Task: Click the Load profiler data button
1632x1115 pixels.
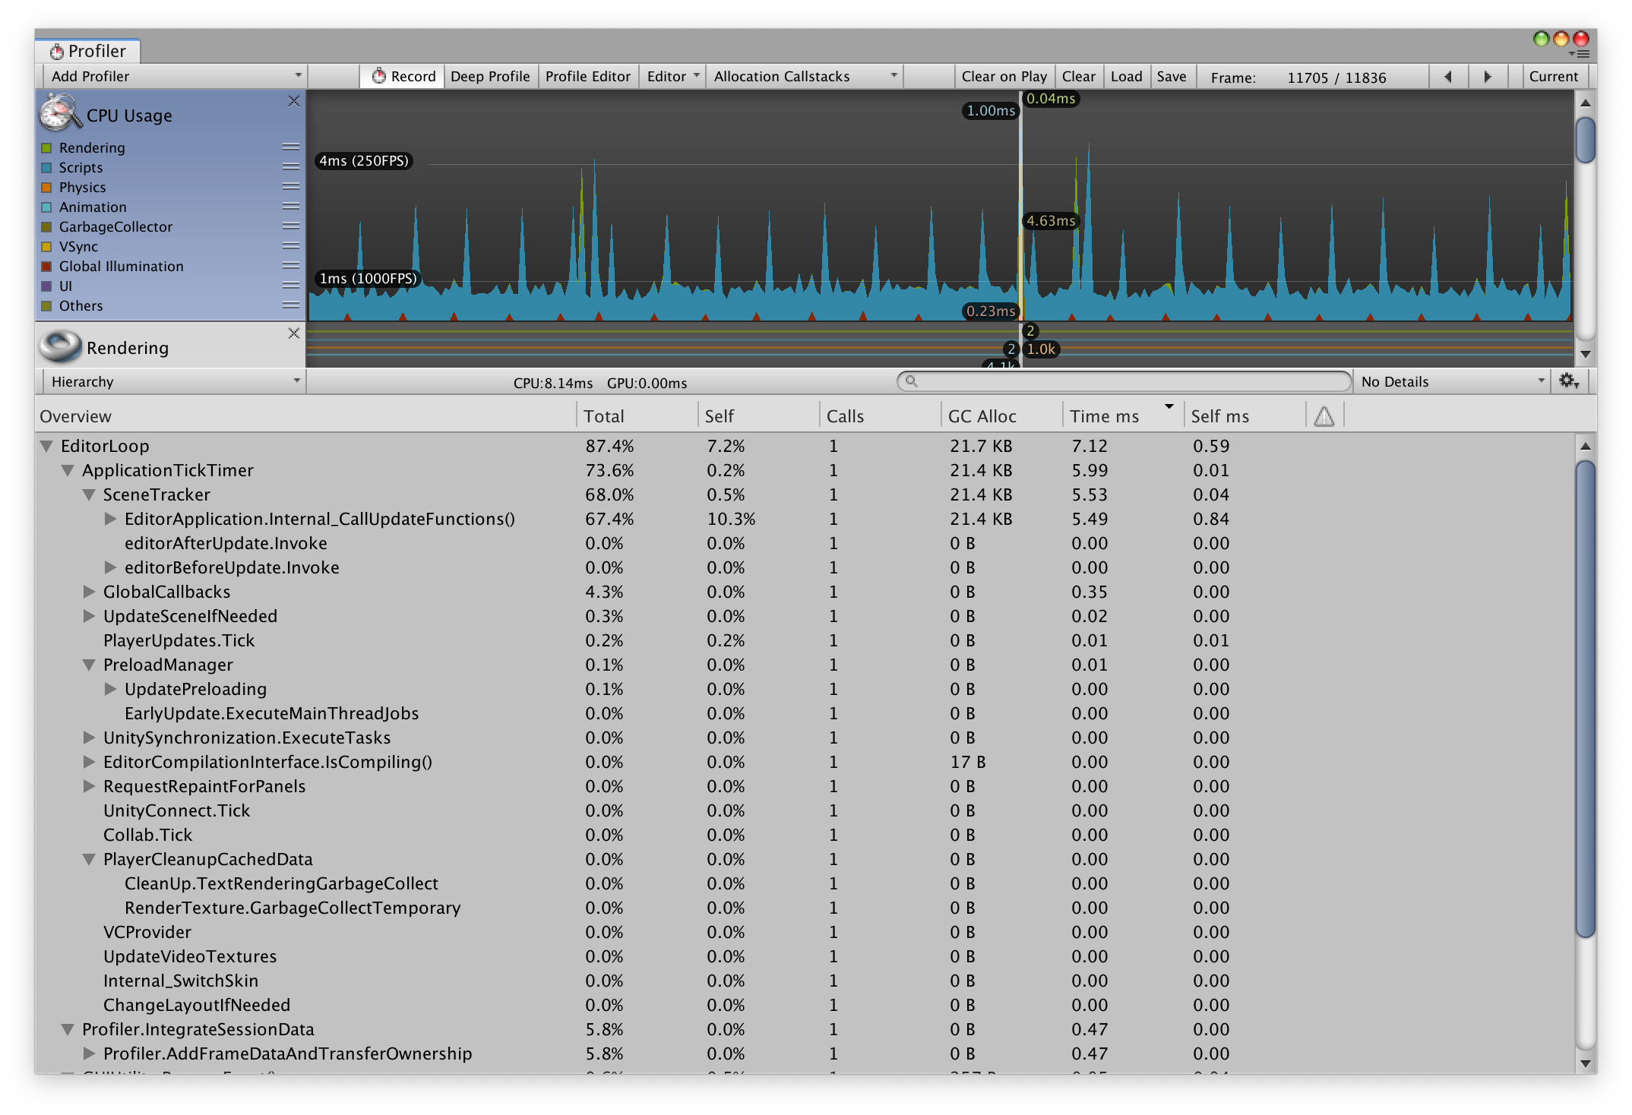Action: click(x=1124, y=77)
